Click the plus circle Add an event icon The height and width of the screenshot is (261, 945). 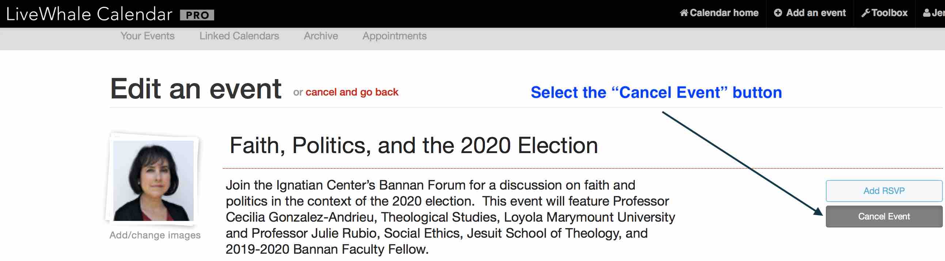click(778, 13)
